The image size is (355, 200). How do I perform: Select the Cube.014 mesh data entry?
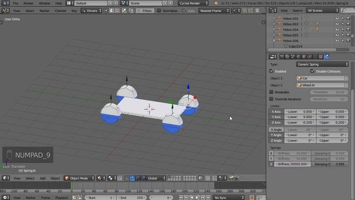pos(295,46)
